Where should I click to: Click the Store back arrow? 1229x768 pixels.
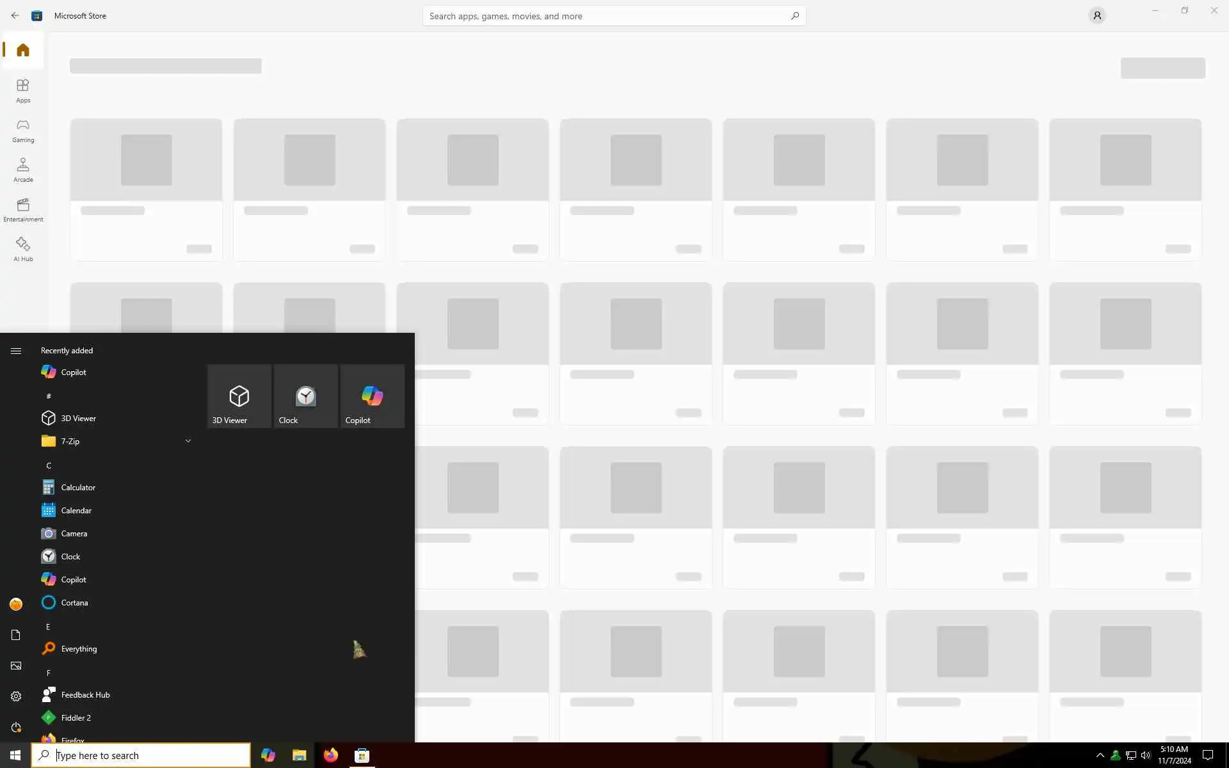pos(15,15)
